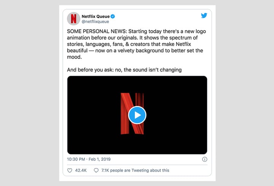Click the word 'mood.' in tweet
Screen dimensions: 274x186
click(x=75, y=57)
